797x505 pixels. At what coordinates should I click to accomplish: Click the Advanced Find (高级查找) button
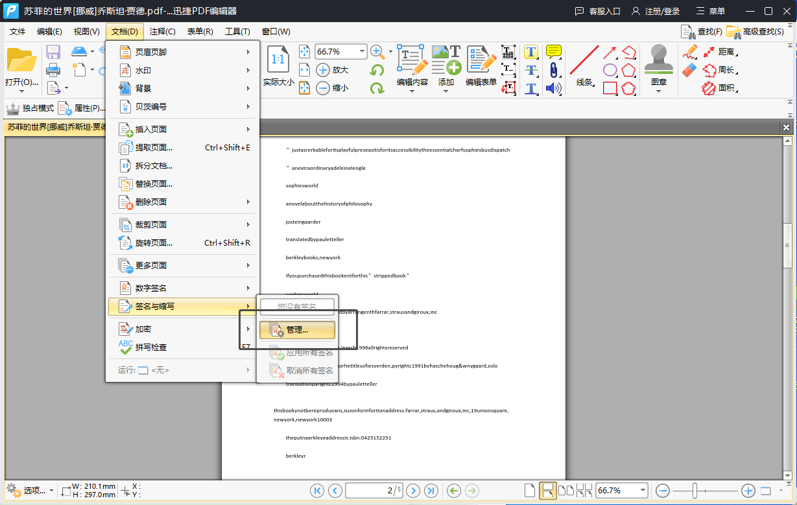coord(755,32)
